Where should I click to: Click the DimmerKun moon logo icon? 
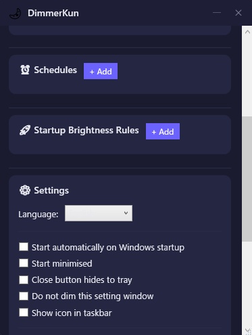tap(16, 14)
